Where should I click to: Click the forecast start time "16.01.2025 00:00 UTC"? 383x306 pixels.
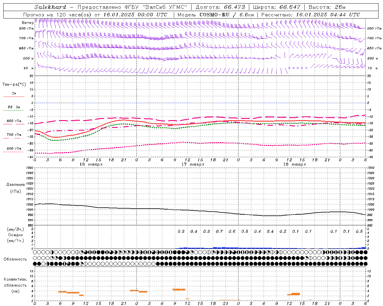pos(135,15)
